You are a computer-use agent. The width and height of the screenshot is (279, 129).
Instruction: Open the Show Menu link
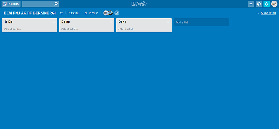coord(268,13)
